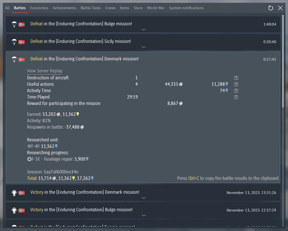Click help icon for Destruction of aircraft
Screen dimensions: 288x231
pyautogui.click(x=236, y=78)
